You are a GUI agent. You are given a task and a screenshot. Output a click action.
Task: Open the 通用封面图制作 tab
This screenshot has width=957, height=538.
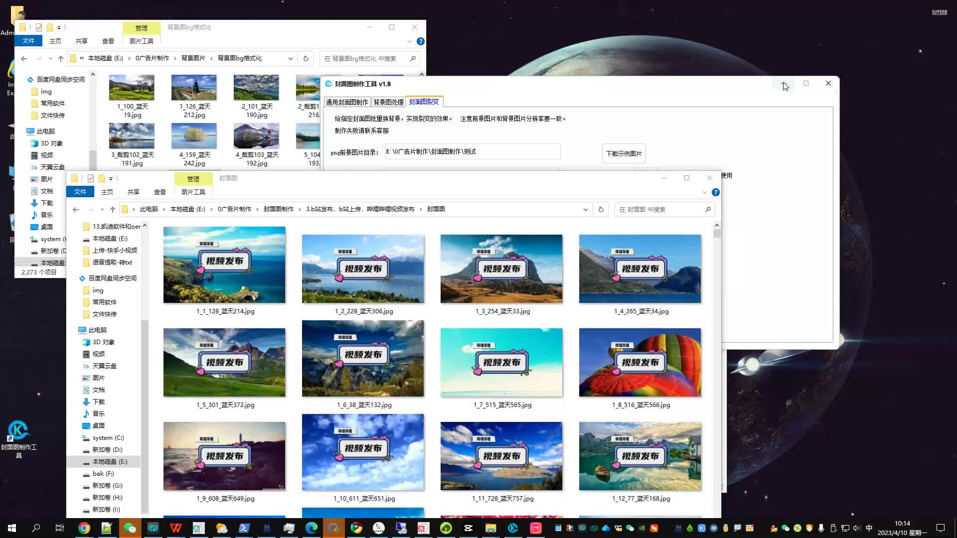(347, 102)
